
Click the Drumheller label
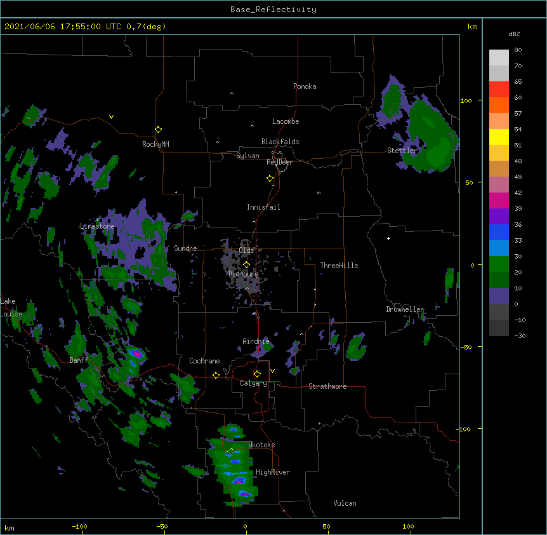tap(405, 309)
